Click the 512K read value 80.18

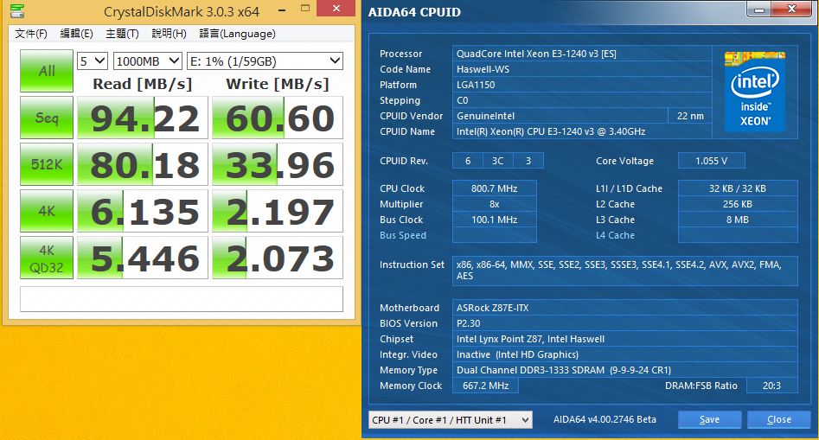tap(143, 164)
